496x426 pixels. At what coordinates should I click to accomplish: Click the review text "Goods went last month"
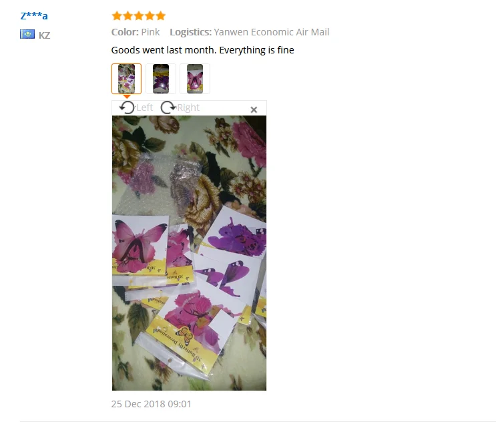[164, 50]
